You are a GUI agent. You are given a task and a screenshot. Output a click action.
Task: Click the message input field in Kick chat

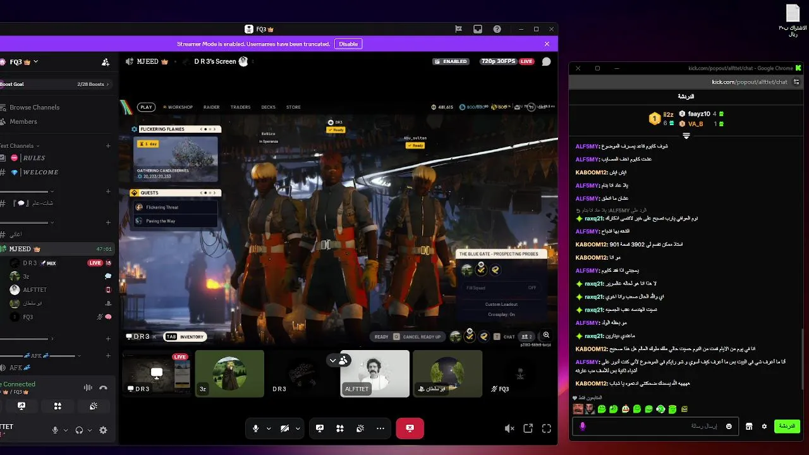656,427
